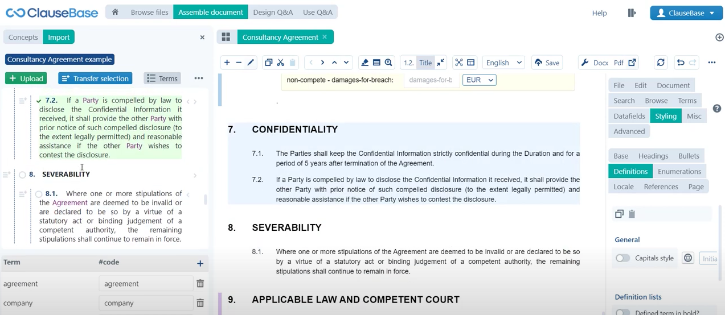The height and width of the screenshot is (315, 725).
Task: Select the radio button for clause 8.1
Action: coord(39,194)
